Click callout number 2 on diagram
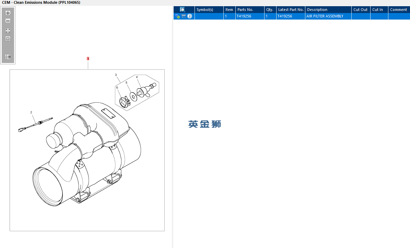The image size is (410, 248). point(31,112)
